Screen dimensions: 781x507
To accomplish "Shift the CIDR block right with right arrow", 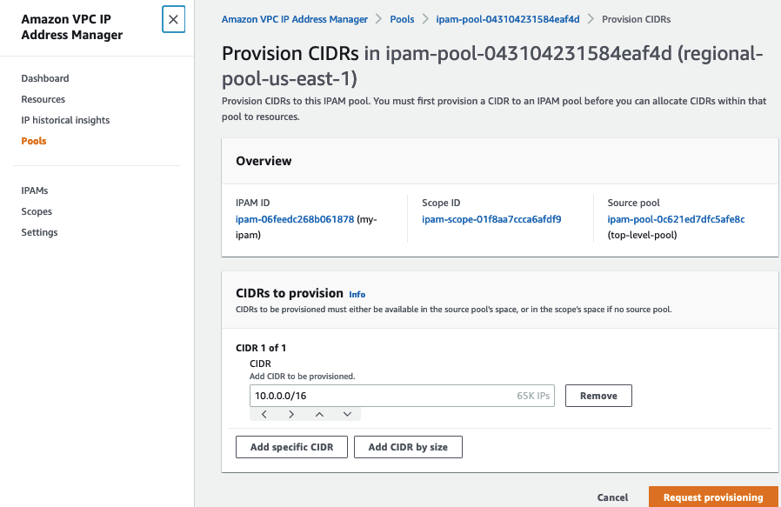I will pyautogui.click(x=291, y=413).
